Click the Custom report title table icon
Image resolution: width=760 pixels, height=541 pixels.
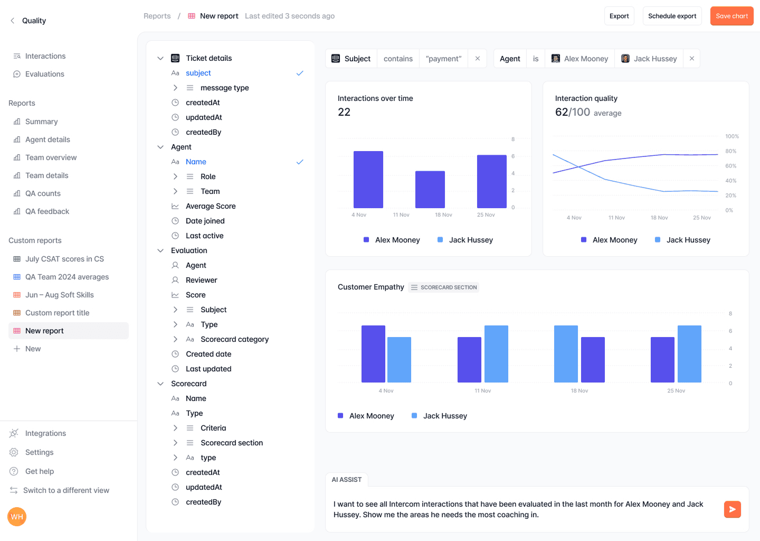(x=17, y=313)
